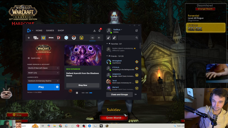Open the World of Warcraft Classic version dropdown

[43, 68]
